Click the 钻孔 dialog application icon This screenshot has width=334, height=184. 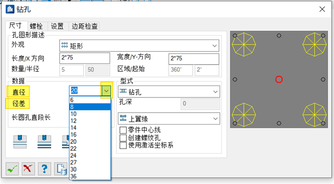[10, 10]
